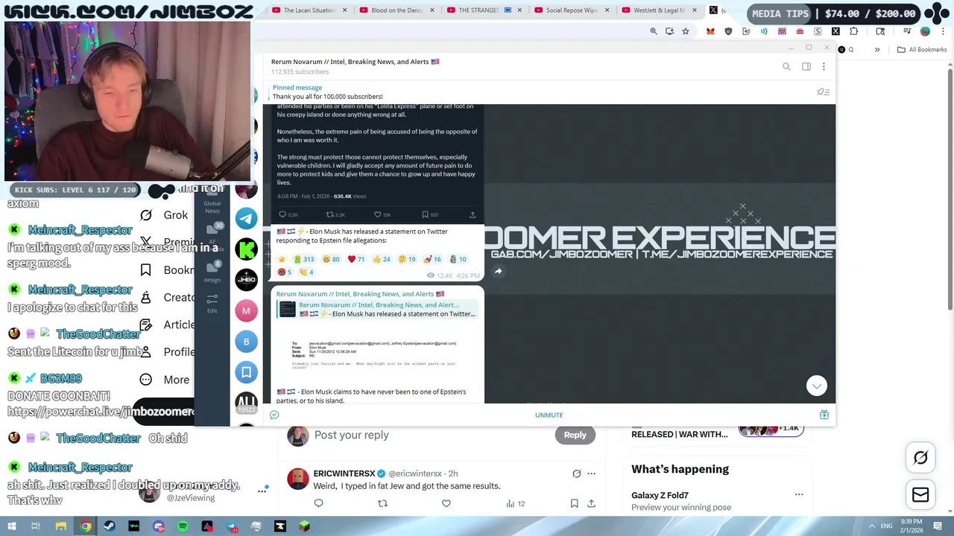Open Profile in the X sidebar
Screen dimensions: 954x536
coord(167,352)
